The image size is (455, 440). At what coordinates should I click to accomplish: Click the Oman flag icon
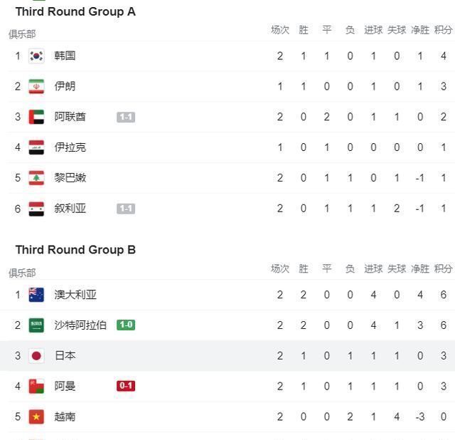click(36, 387)
